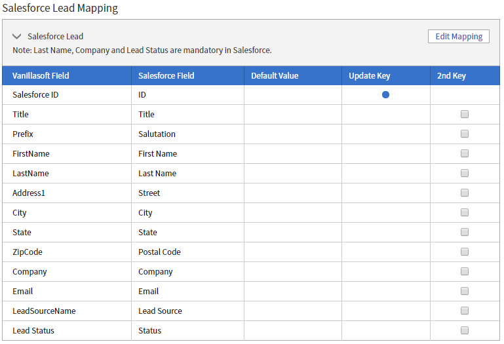
Task: Select the 'Street' Salesforce field cell
Action: click(187, 193)
